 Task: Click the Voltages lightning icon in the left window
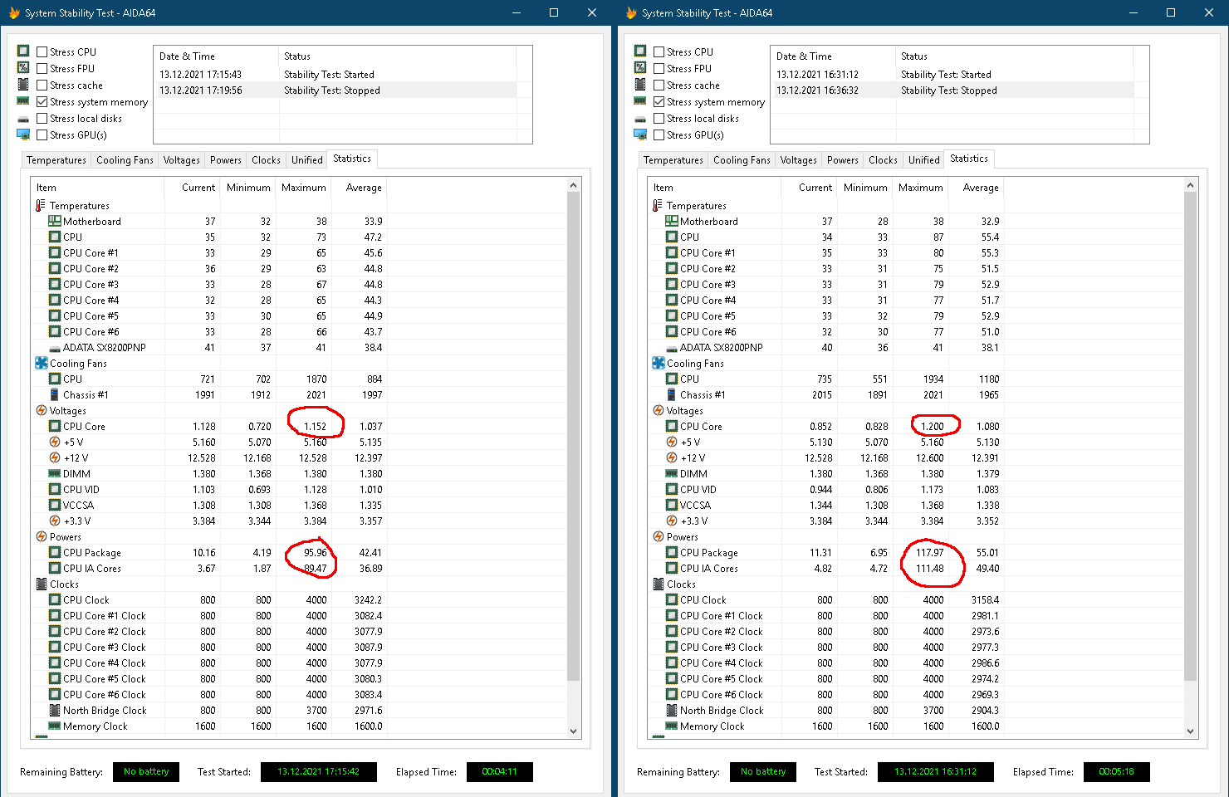[42, 410]
